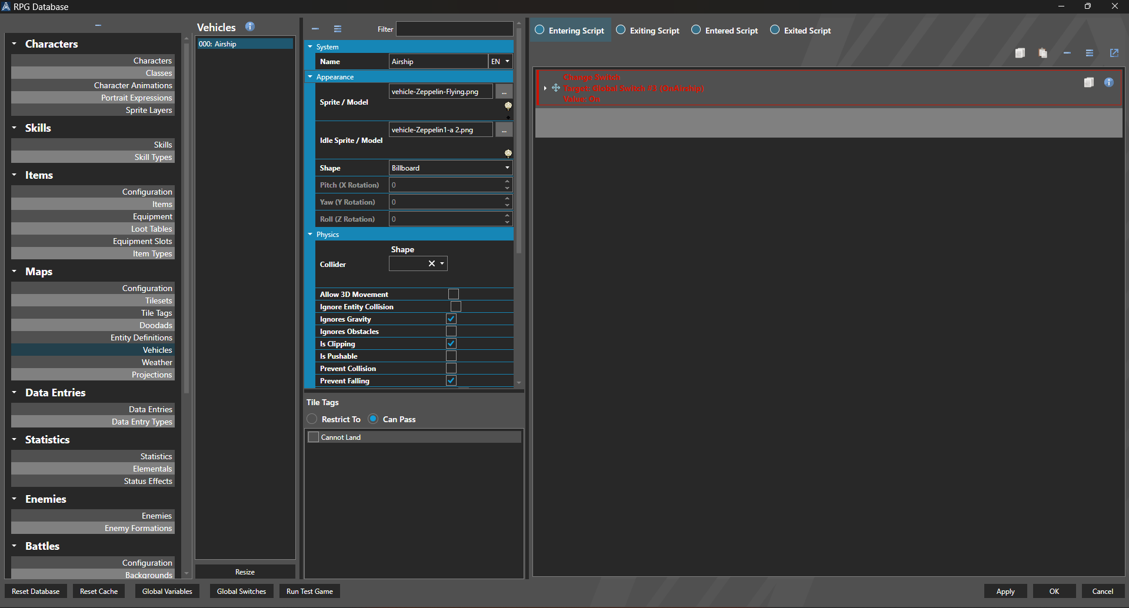Enable the Allow 3D Movement checkbox
This screenshot has height=608, width=1129.
[x=453, y=294]
